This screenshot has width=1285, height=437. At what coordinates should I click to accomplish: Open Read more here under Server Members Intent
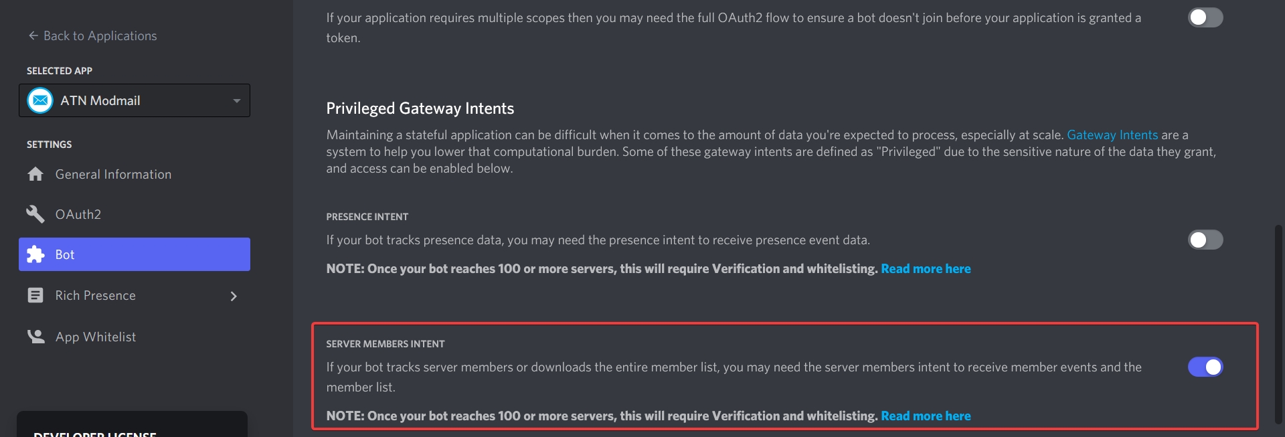click(925, 416)
